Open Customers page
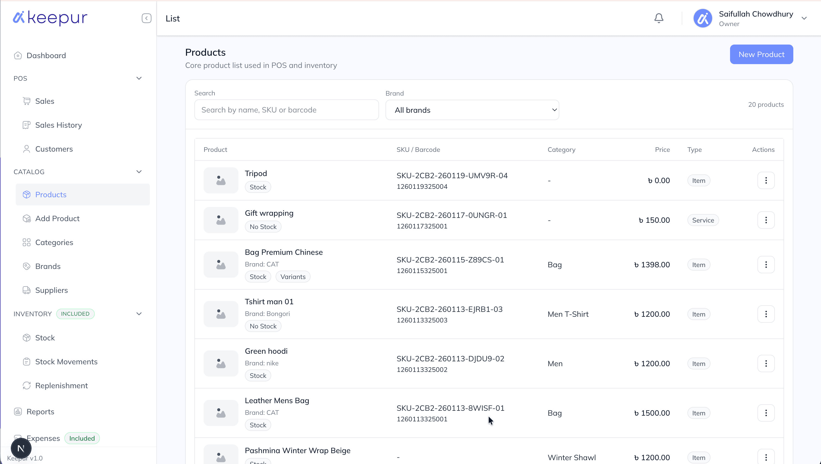This screenshot has height=464, width=821. click(x=54, y=149)
